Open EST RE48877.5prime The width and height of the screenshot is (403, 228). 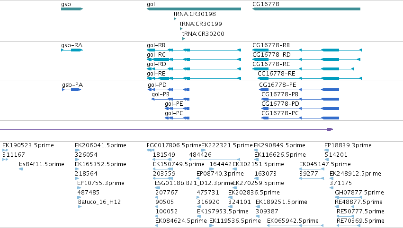(344, 207)
